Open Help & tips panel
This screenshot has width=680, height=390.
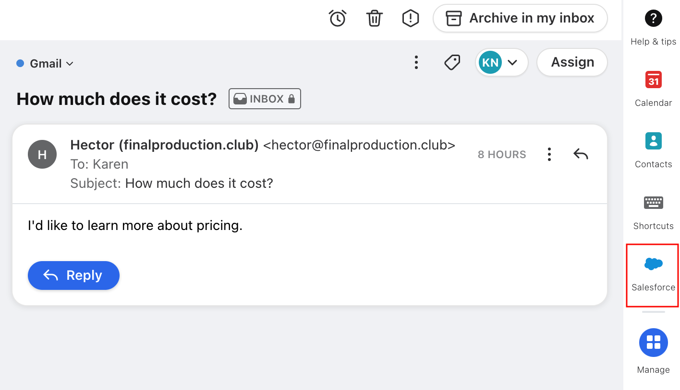point(653,28)
